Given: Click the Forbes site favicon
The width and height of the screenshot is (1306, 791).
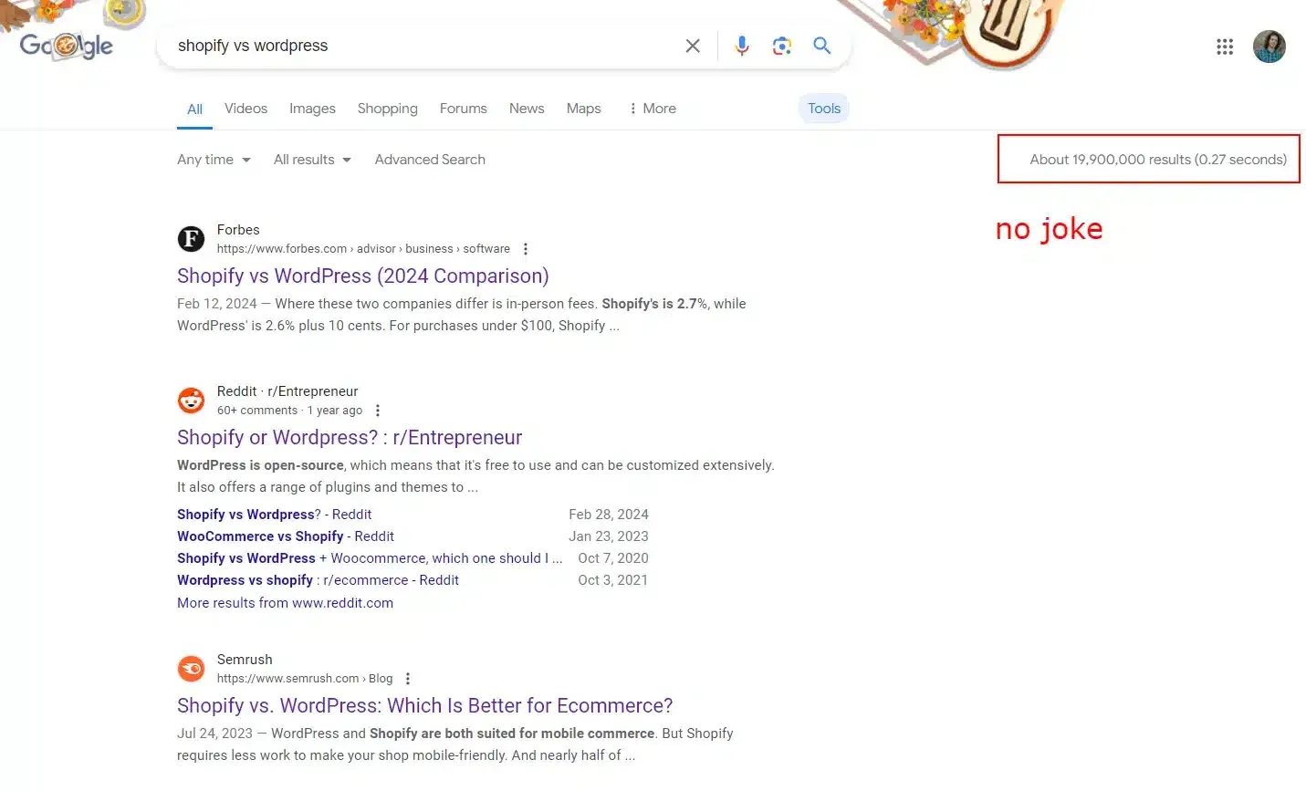Looking at the screenshot, I should tap(191, 238).
